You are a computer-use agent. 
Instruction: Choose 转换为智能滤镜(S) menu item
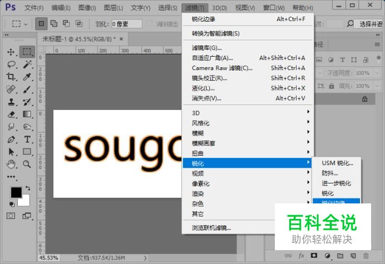point(248,33)
